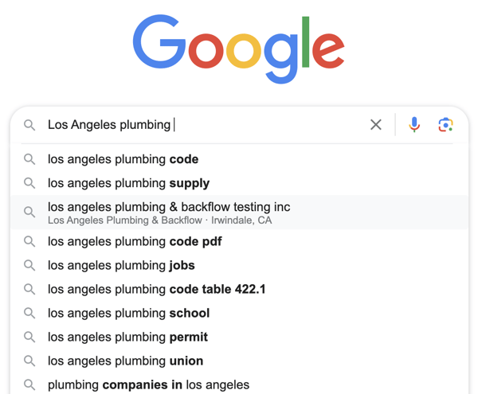
Task: Open Google Lens image search icon
Action: pos(445,125)
